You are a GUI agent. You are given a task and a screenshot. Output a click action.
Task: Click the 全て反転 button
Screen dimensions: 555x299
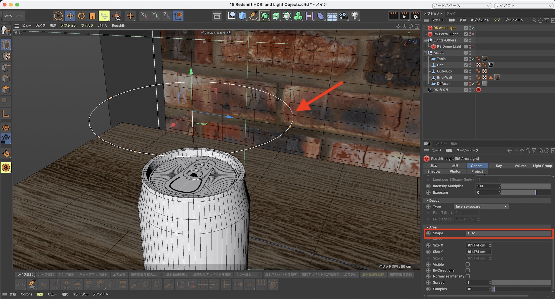pyautogui.click(x=119, y=274)
